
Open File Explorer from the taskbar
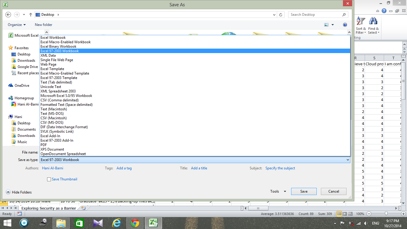61,223
